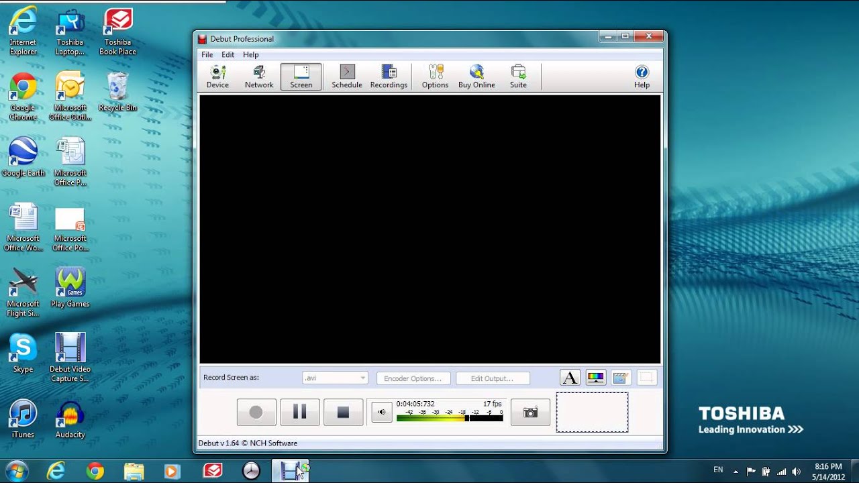Click the EN language indicator
The image size is (859, 483).
click(x=718, y=470)
